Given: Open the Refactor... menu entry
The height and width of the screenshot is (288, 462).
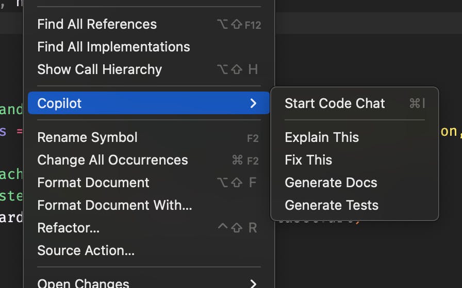Looking at the screenshot, I should [x=149, y=228].
